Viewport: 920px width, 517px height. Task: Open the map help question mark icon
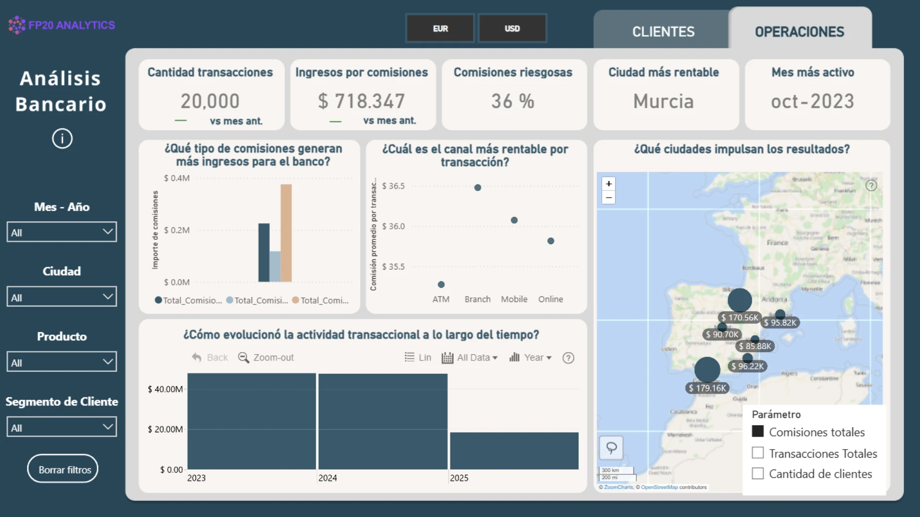click(871, 186)
